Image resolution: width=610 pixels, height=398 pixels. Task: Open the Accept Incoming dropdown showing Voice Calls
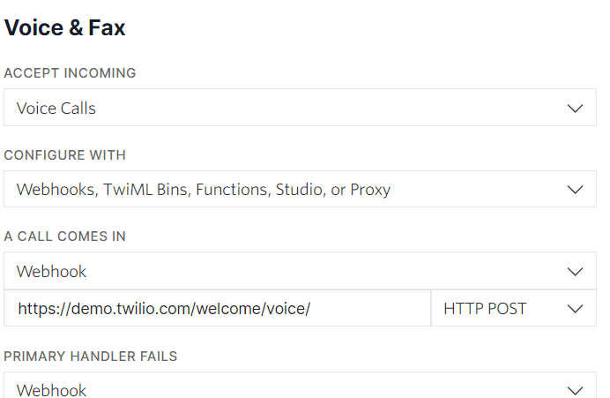(300, 109)
